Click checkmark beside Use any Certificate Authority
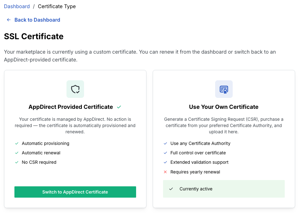 tap(165, 143)
